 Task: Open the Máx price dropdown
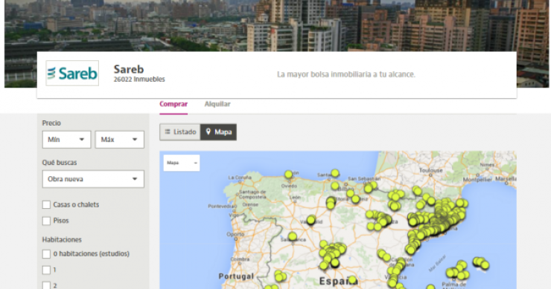119,140
